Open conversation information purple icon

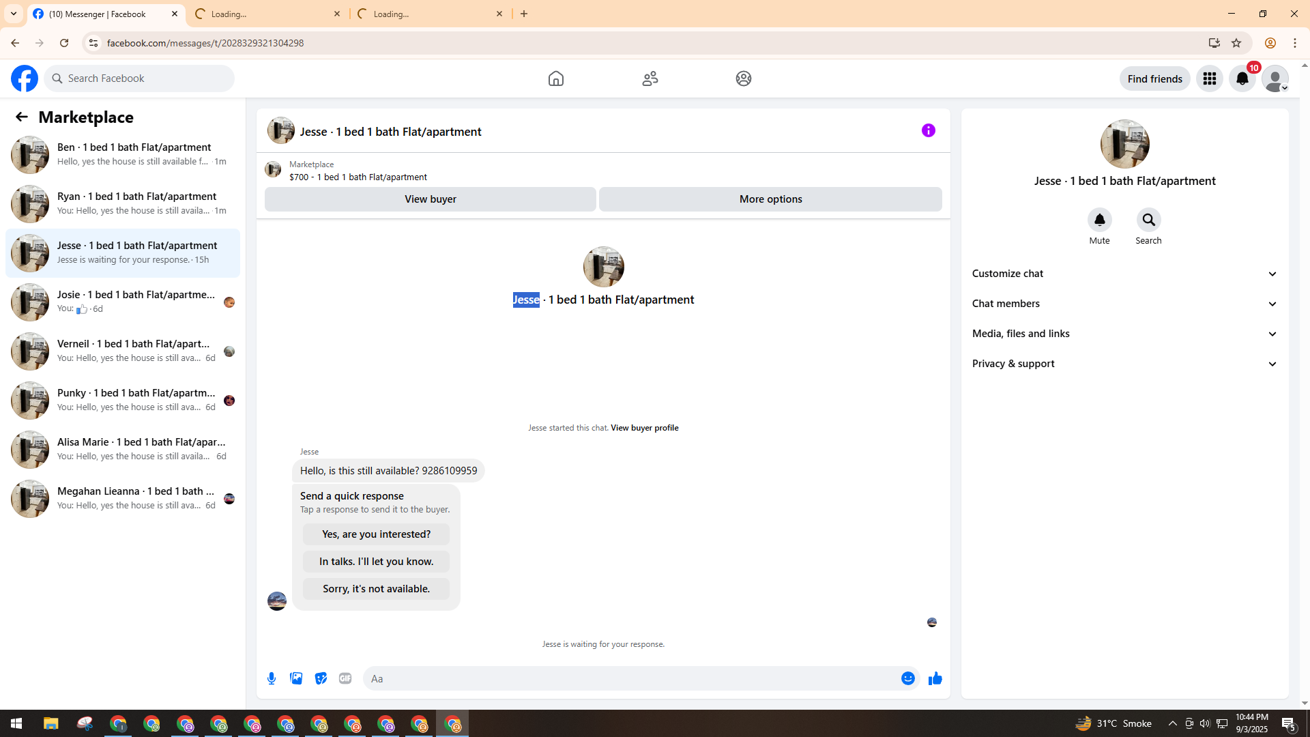tap(929, 130)
